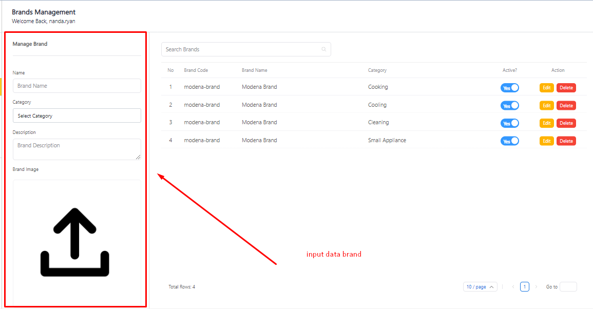Expand the 10 / page size dropdown
Image resolution: width=593 pixels, height=309 pixels.
point(480,287)
